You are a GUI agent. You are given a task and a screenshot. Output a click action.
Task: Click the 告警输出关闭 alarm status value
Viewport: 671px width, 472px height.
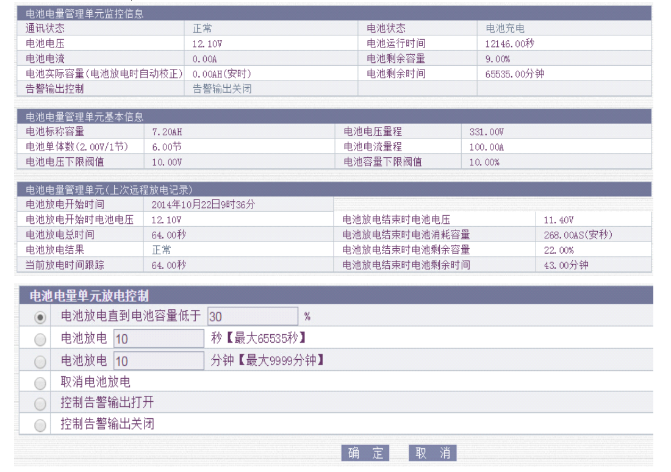coord(222,89)
